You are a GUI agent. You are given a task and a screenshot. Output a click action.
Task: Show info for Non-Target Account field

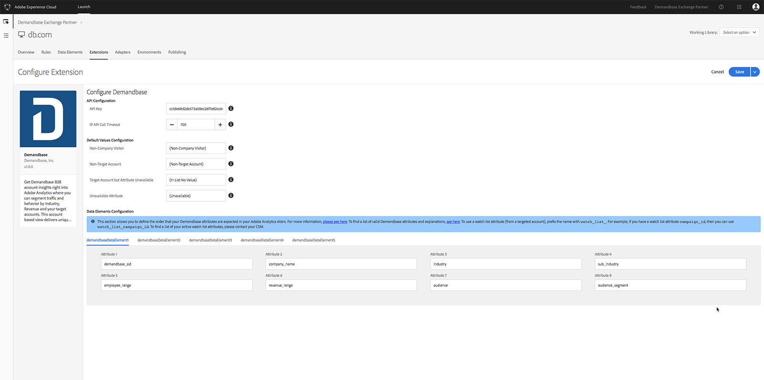231,164
